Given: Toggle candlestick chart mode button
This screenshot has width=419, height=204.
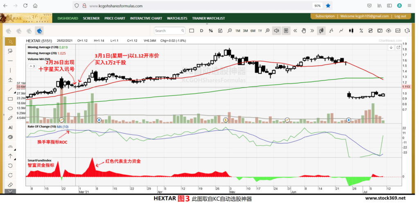Looking at the screenshot, I should (x=321, y=31).
